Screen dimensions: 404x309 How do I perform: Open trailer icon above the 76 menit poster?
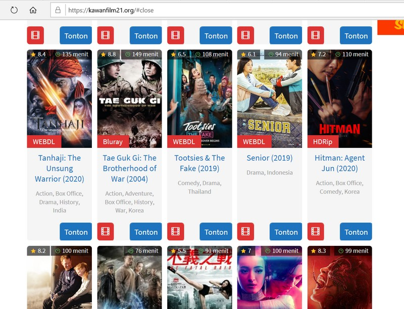(106, 231)
